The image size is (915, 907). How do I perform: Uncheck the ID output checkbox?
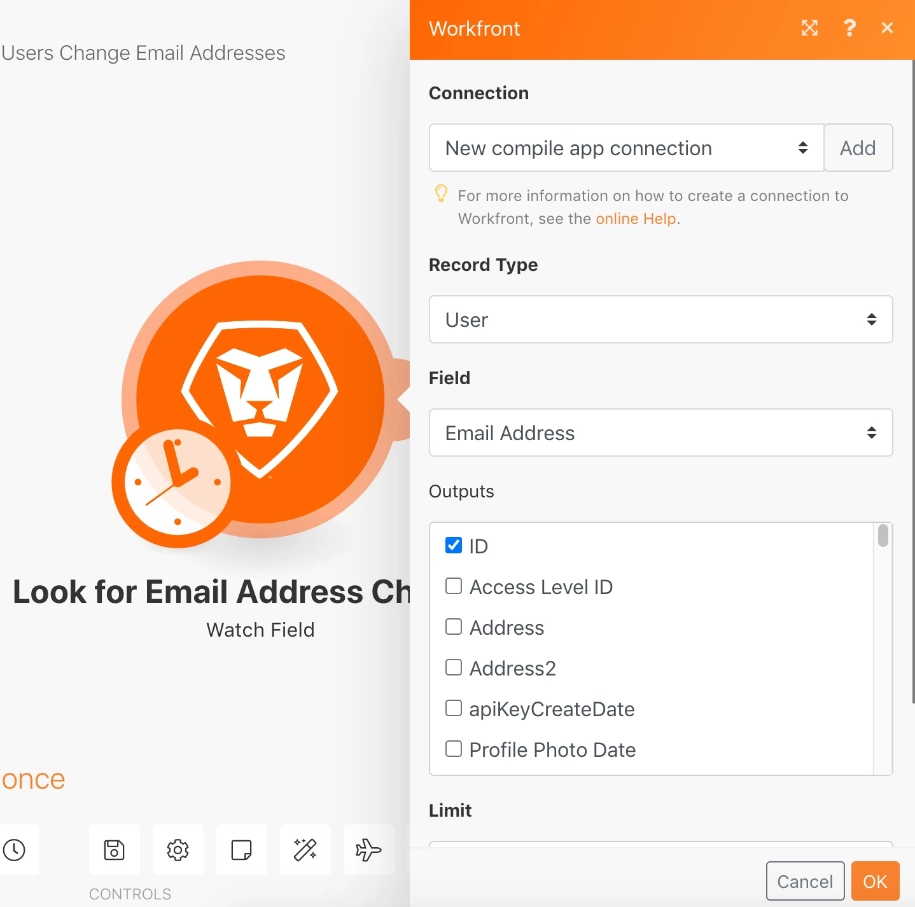[454, 545]
